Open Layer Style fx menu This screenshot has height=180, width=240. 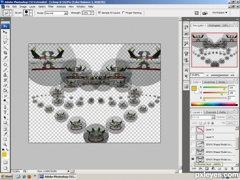(200, 169)
